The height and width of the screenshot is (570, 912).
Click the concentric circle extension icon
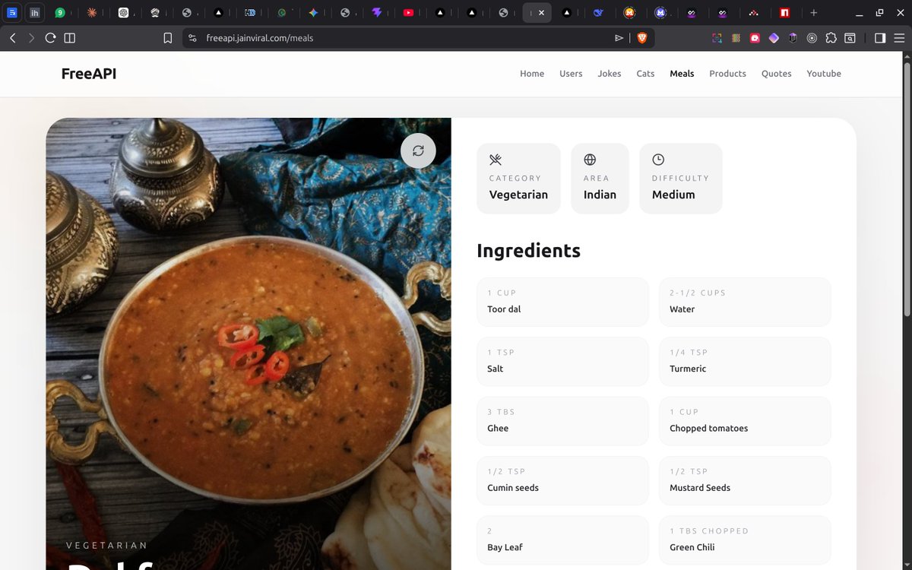[x=812, y=38]
